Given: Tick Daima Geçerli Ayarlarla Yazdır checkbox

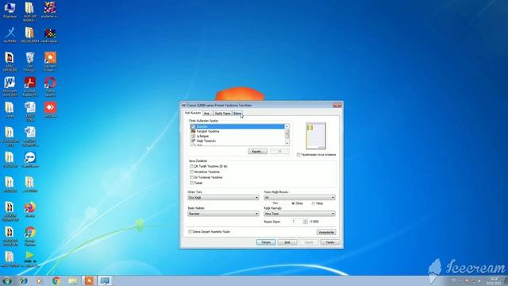Looking at the screenshot, I should (x=190, y=232).
